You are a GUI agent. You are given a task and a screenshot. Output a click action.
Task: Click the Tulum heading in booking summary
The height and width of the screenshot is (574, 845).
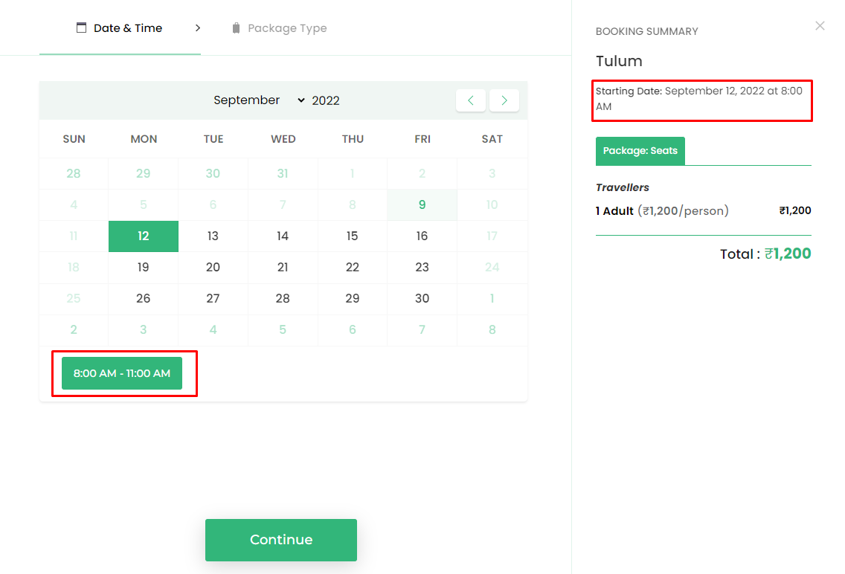point(619,61)
